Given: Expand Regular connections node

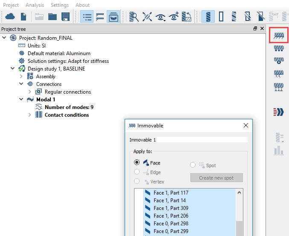Looking at the screenshot, I should tap(29, 92).
